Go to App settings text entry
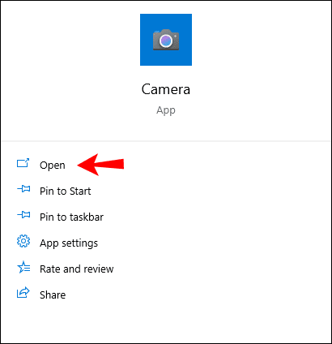332x344 pixels. coord(69,243)
